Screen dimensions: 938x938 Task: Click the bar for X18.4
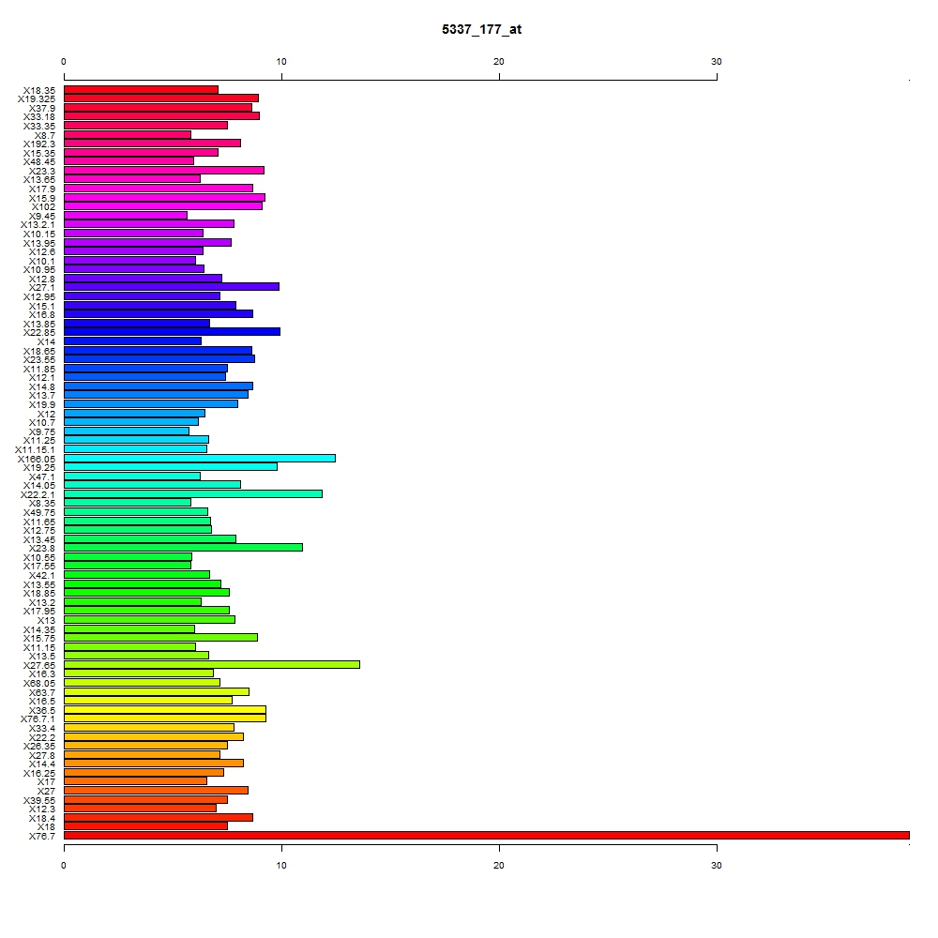(x=158, y=817)
